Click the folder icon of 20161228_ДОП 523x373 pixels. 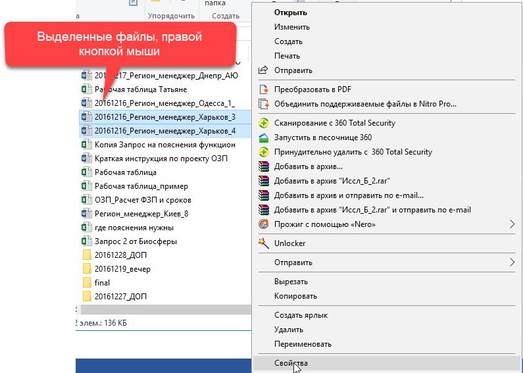coord(85,255)
